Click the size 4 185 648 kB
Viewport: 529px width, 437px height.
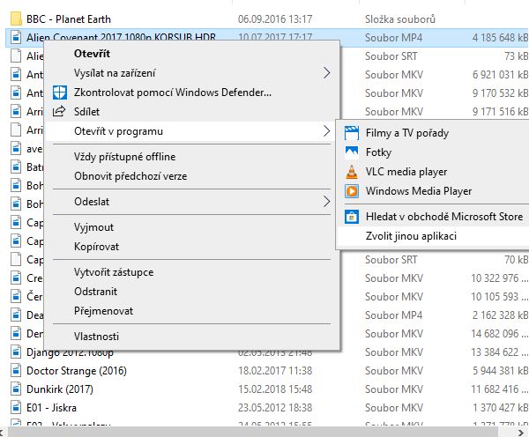pos(500,37)
